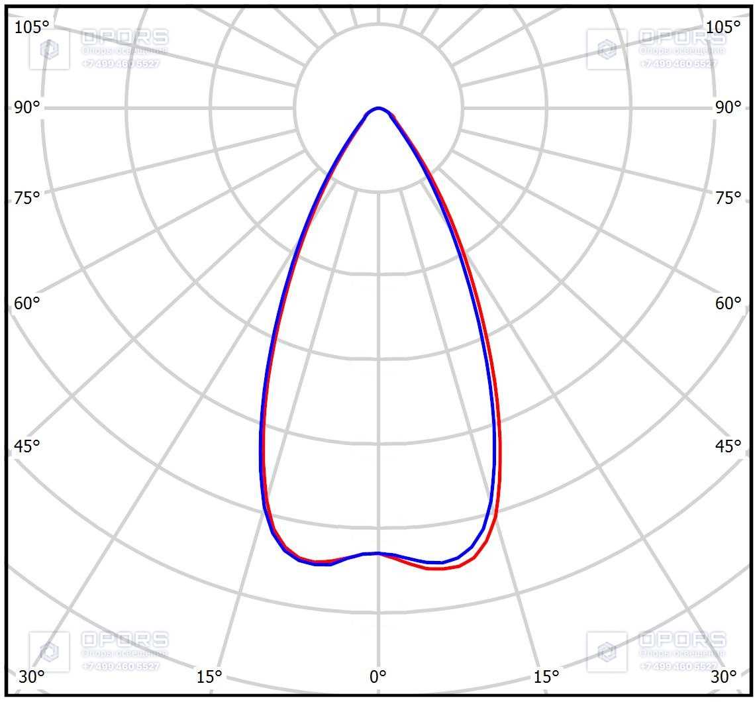Click the peak where both curves meet
This screenshot has width=755, height=702.
click(x=378, y=109)
